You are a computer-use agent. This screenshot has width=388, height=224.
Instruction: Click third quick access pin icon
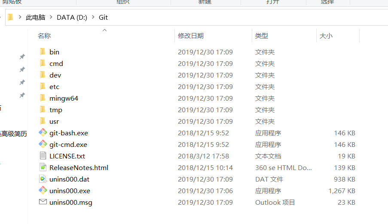pos(22,82)
